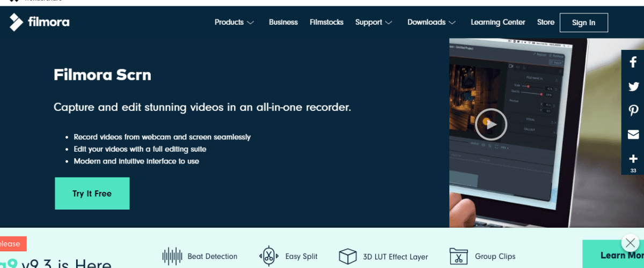Click the Learn More button
Viewport: 644px width, 268px height.
pos(613,255)
